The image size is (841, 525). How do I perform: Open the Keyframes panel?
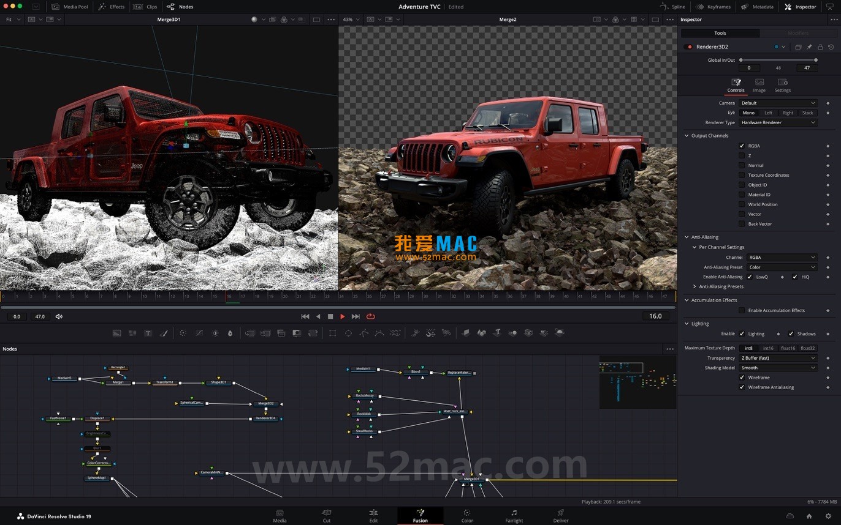click(713, 7)
